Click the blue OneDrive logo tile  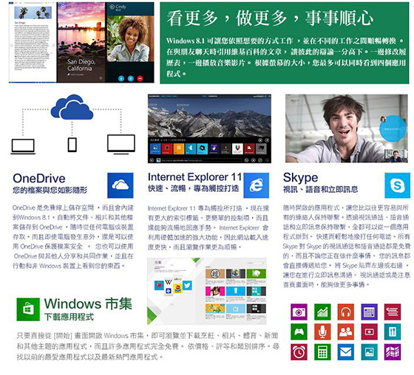click(x=121, y=185)
